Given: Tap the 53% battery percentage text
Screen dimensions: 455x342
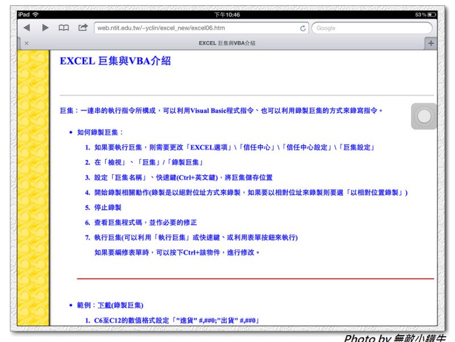Looking at the screenshot, I should coord(420,15).
